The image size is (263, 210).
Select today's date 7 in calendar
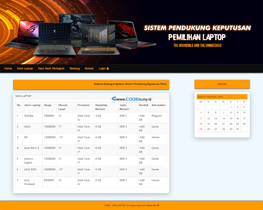[x=224, y=113]
